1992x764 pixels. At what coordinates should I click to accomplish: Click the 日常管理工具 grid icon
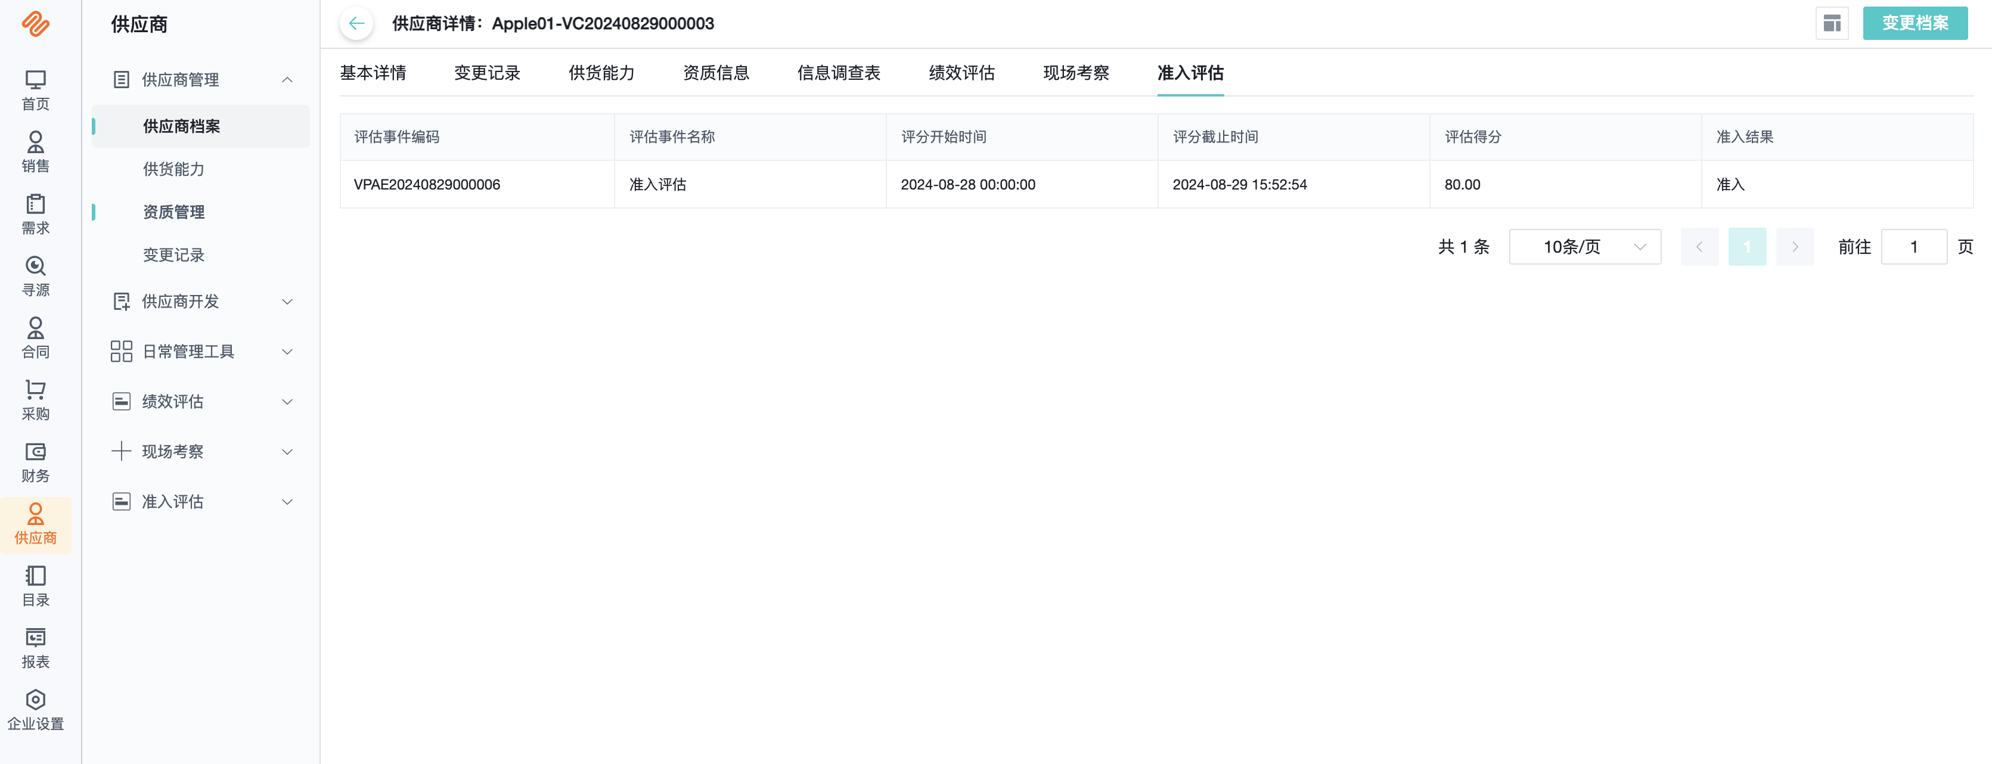coord(122,351)
